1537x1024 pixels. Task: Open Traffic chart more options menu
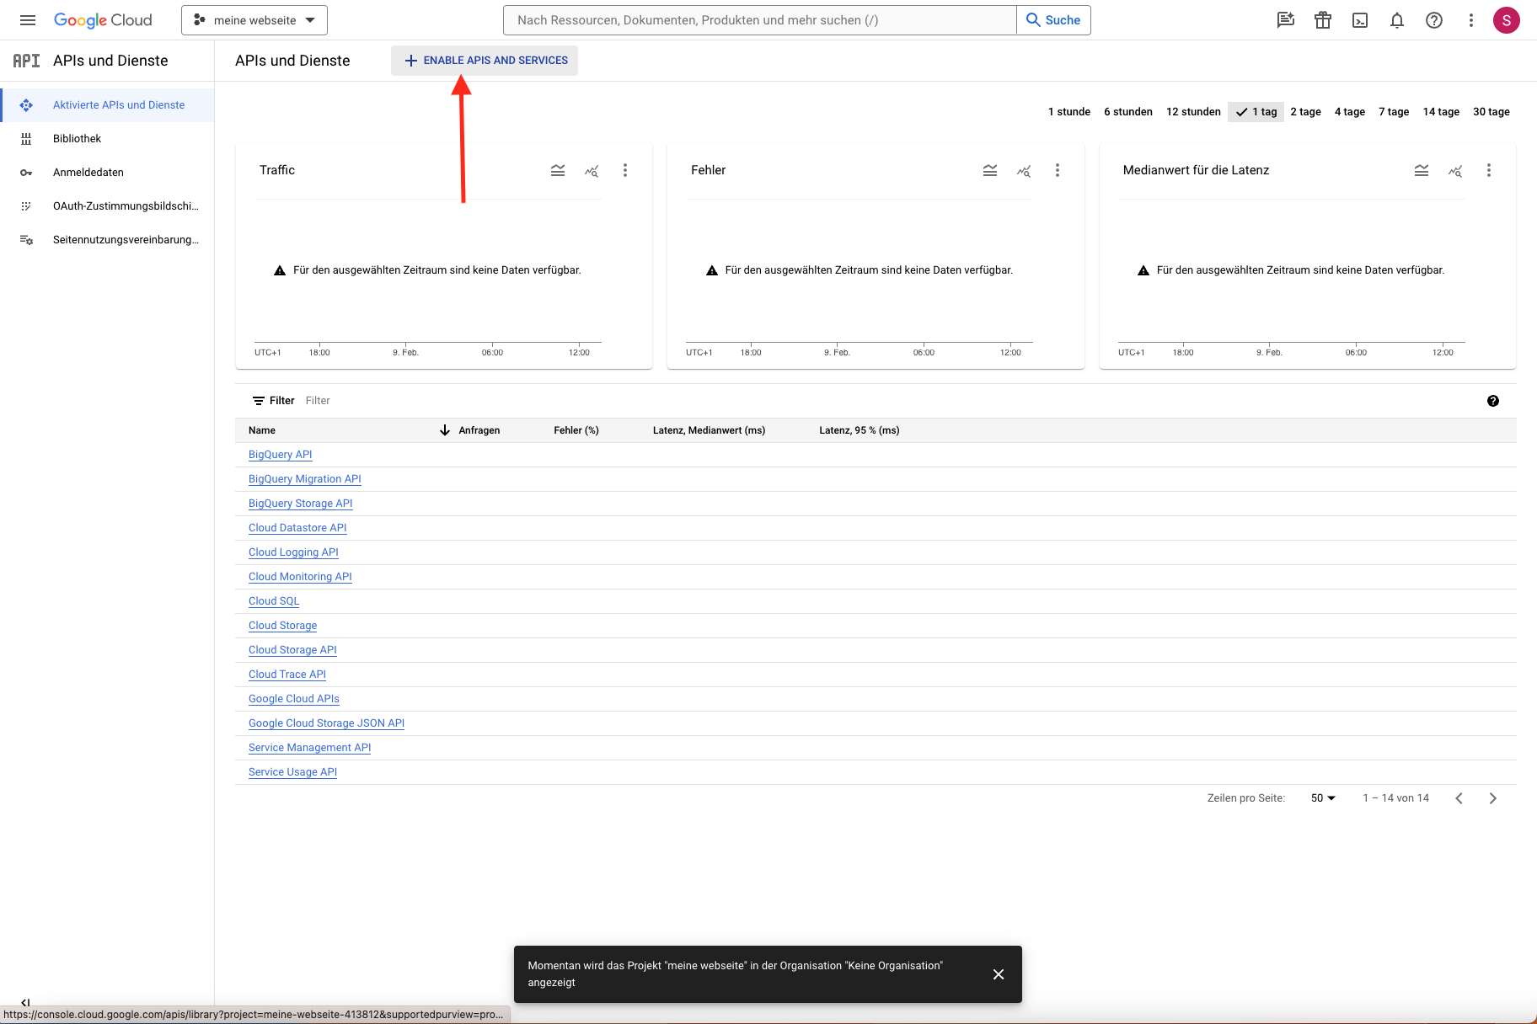point(625,170)
